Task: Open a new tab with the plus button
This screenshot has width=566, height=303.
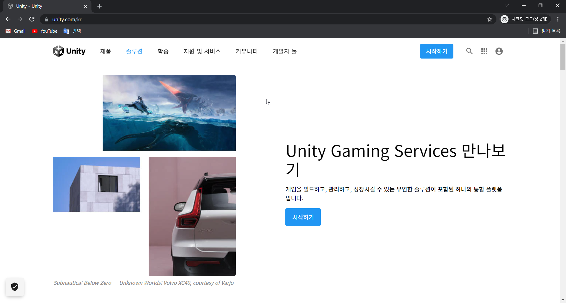Action: tap(99, 6)
